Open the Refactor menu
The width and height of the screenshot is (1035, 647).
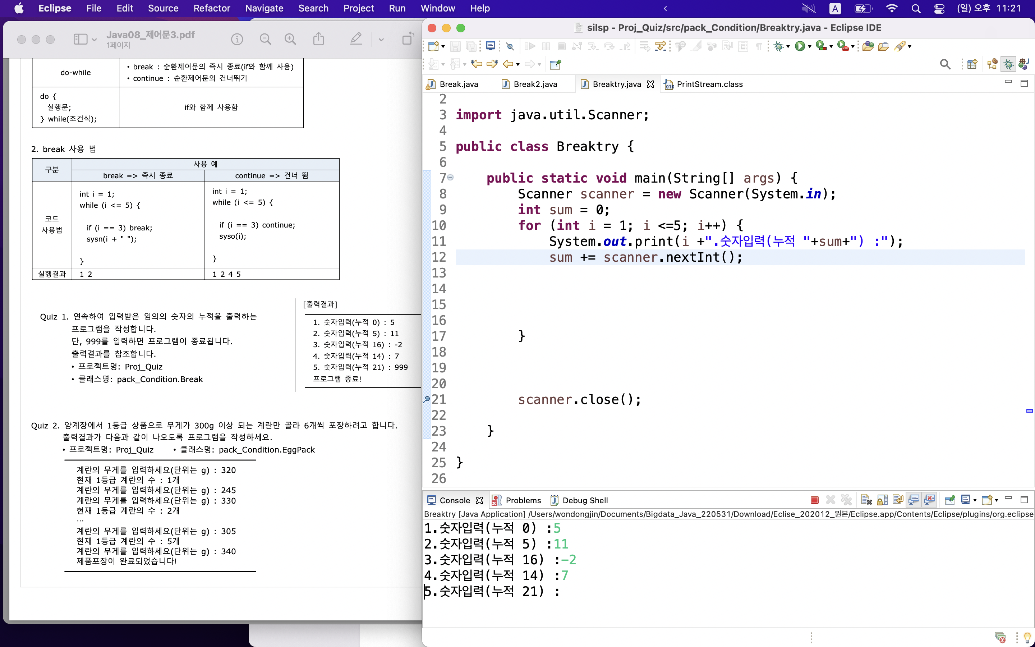[x=211, y=8]
